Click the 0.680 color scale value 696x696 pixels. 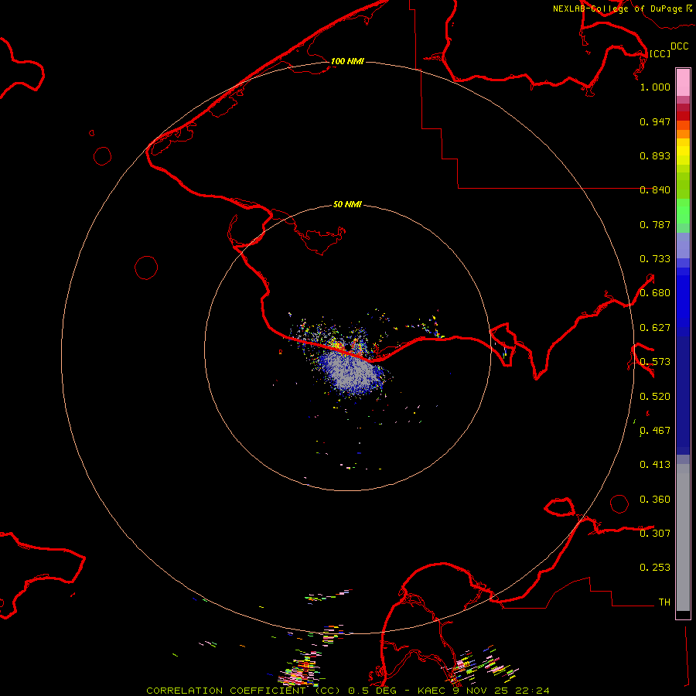coord(655,293)
